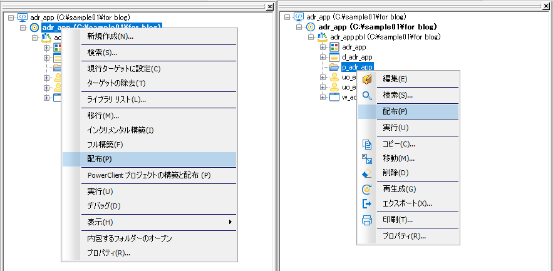Select フル構築(F) menu entry
The image size is (553, 271).
point(105,145)
